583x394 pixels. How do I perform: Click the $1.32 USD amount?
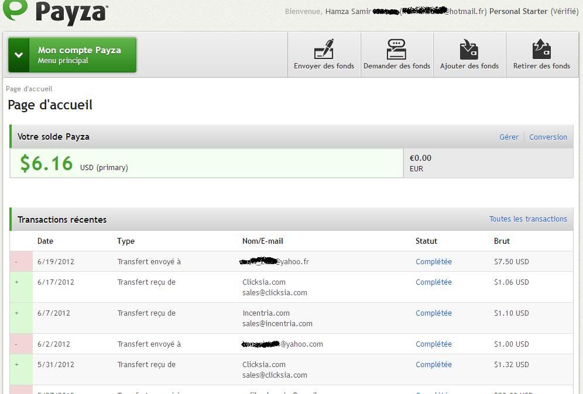(x=511, y=365)
